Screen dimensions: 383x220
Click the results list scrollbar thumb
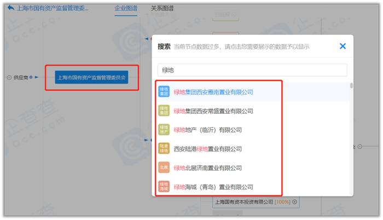click(351, 85)
